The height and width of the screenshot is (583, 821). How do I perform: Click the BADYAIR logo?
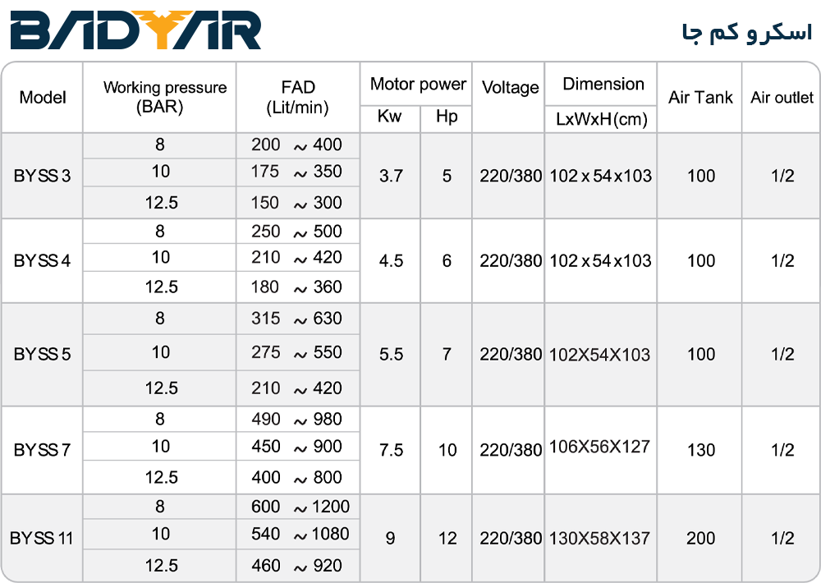click(x=136, y=29)
